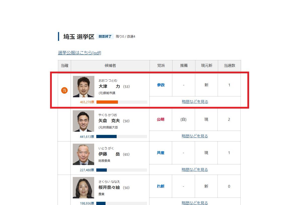Click the name 桜井奈々絵
Screen dimensions: 302x205
click(x=109, y=187)
